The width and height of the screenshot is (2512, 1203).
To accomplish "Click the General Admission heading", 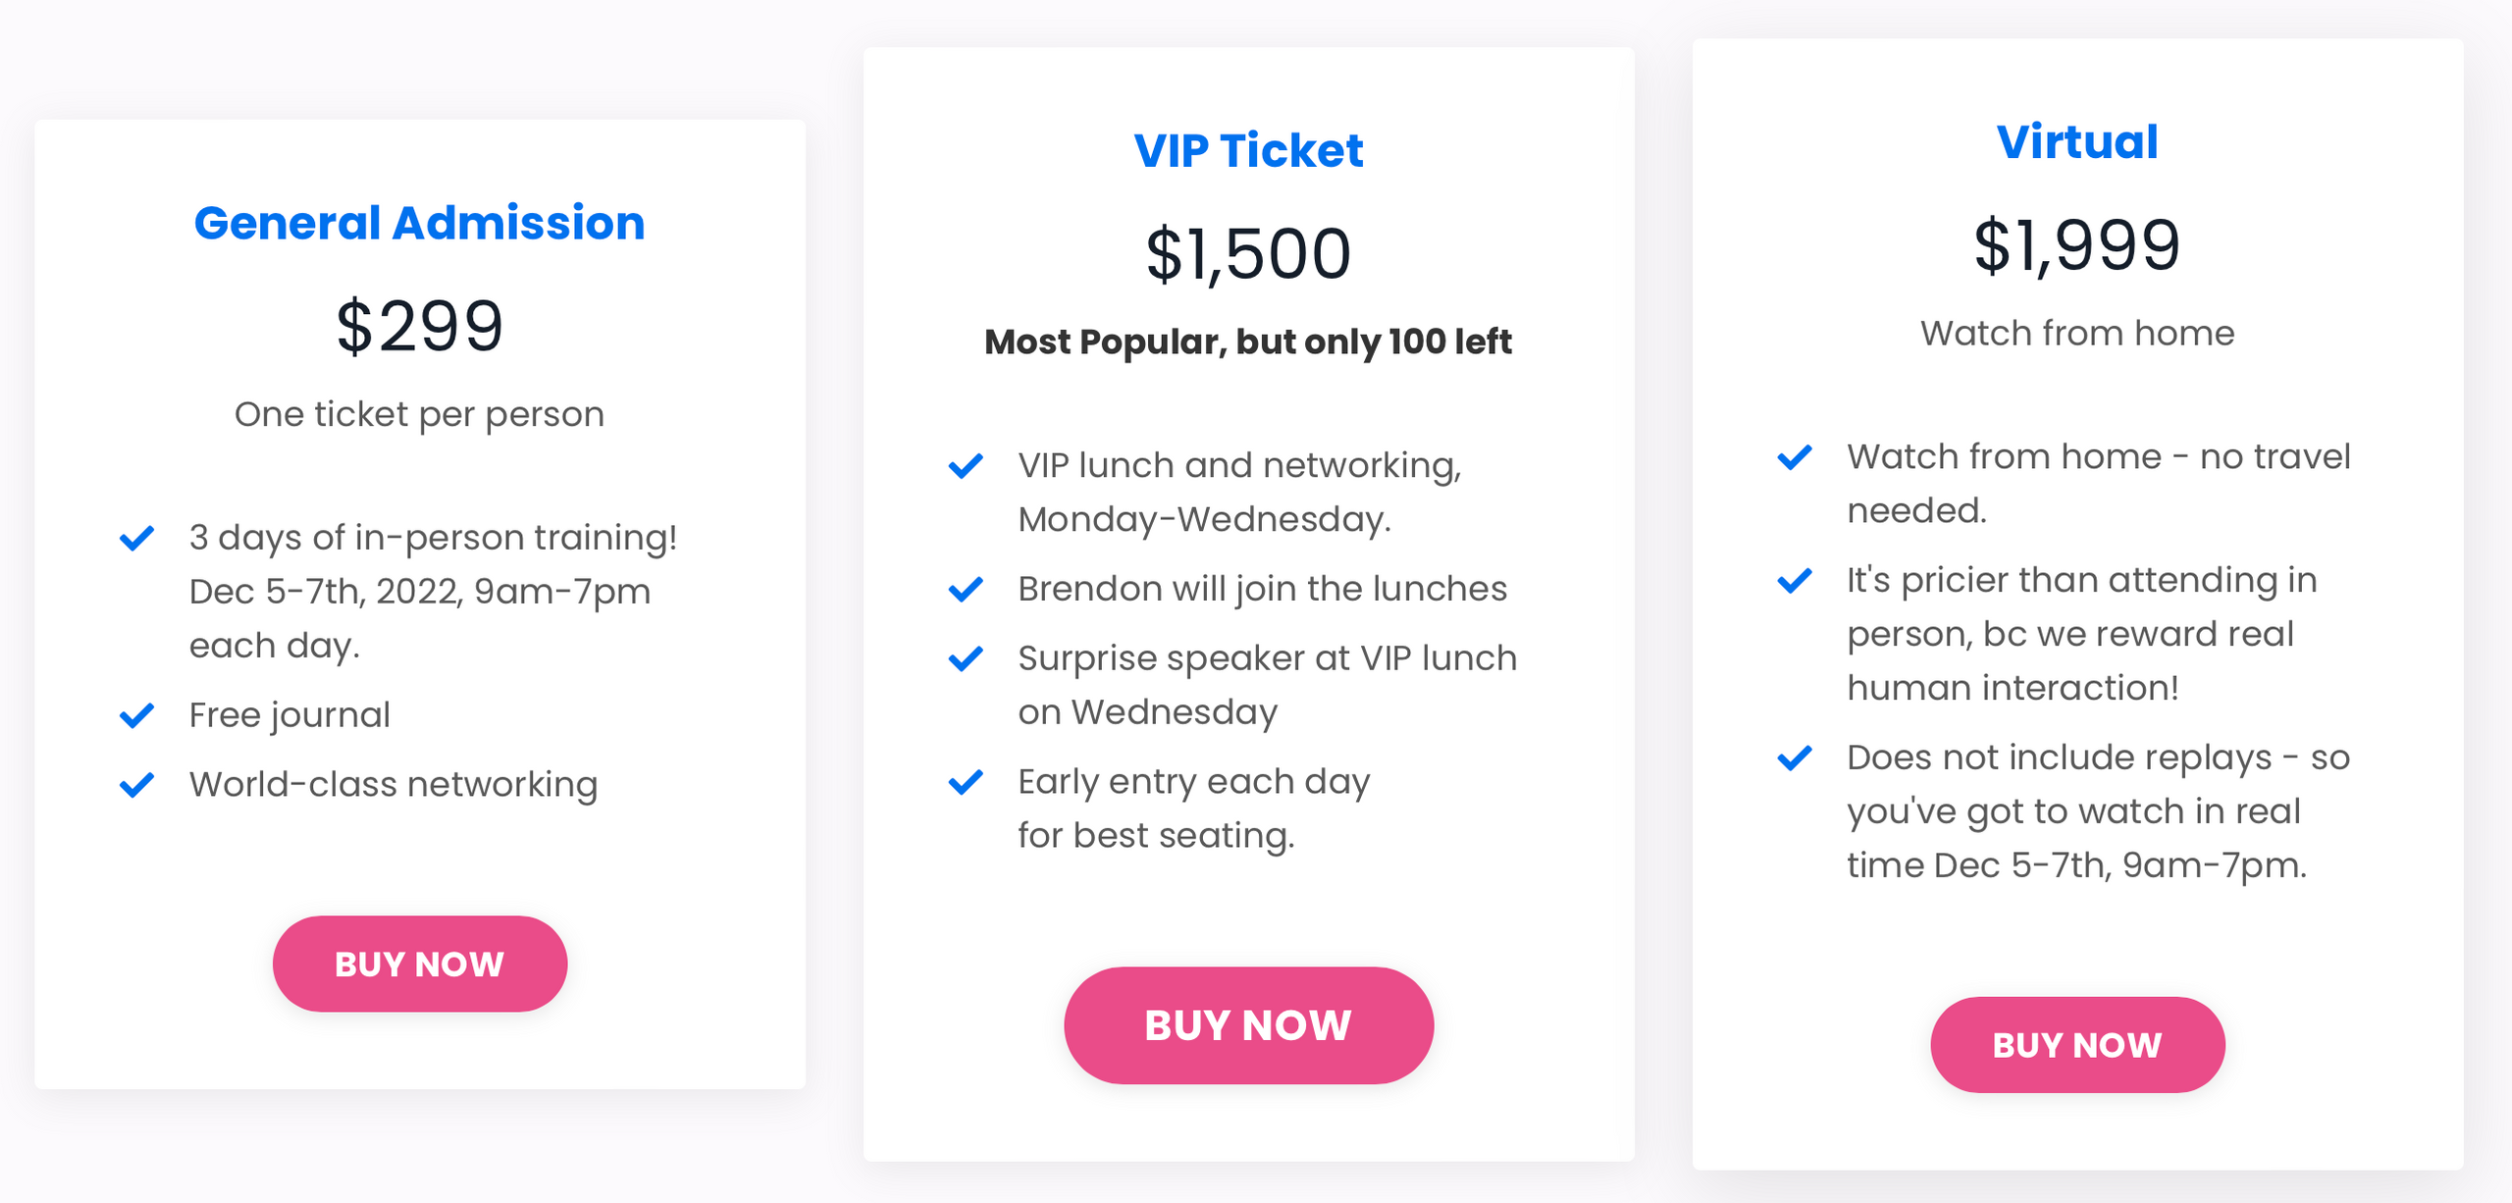I will (x=419, y=223).
